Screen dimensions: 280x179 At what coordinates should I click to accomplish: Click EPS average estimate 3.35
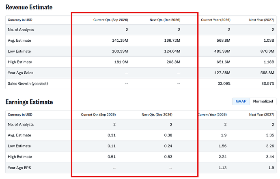click(270, 135)
